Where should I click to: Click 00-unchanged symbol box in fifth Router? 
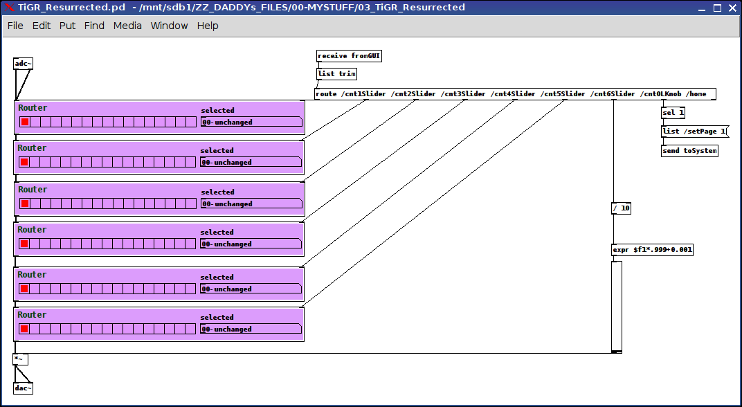[251, 289]
